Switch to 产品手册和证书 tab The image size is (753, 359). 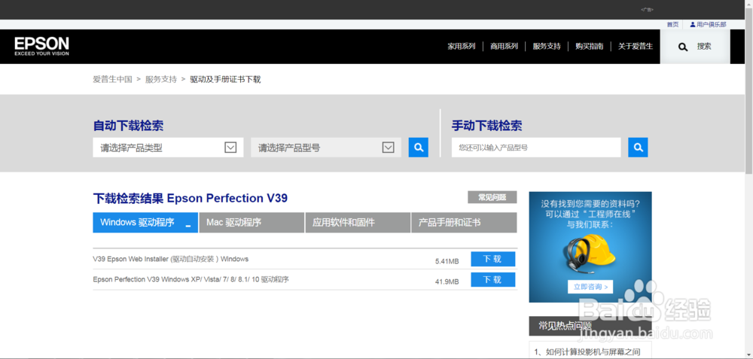pos(464,223)
